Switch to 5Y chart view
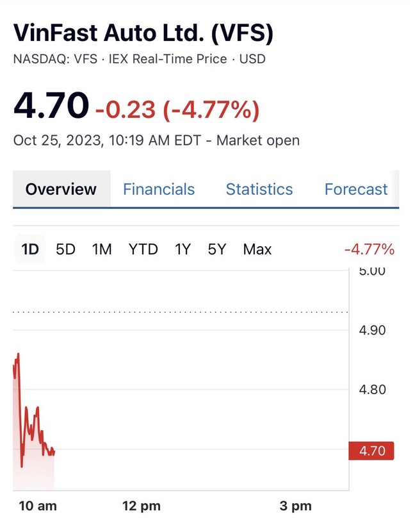The image size is (413, 523). click(x=217, y=249)
